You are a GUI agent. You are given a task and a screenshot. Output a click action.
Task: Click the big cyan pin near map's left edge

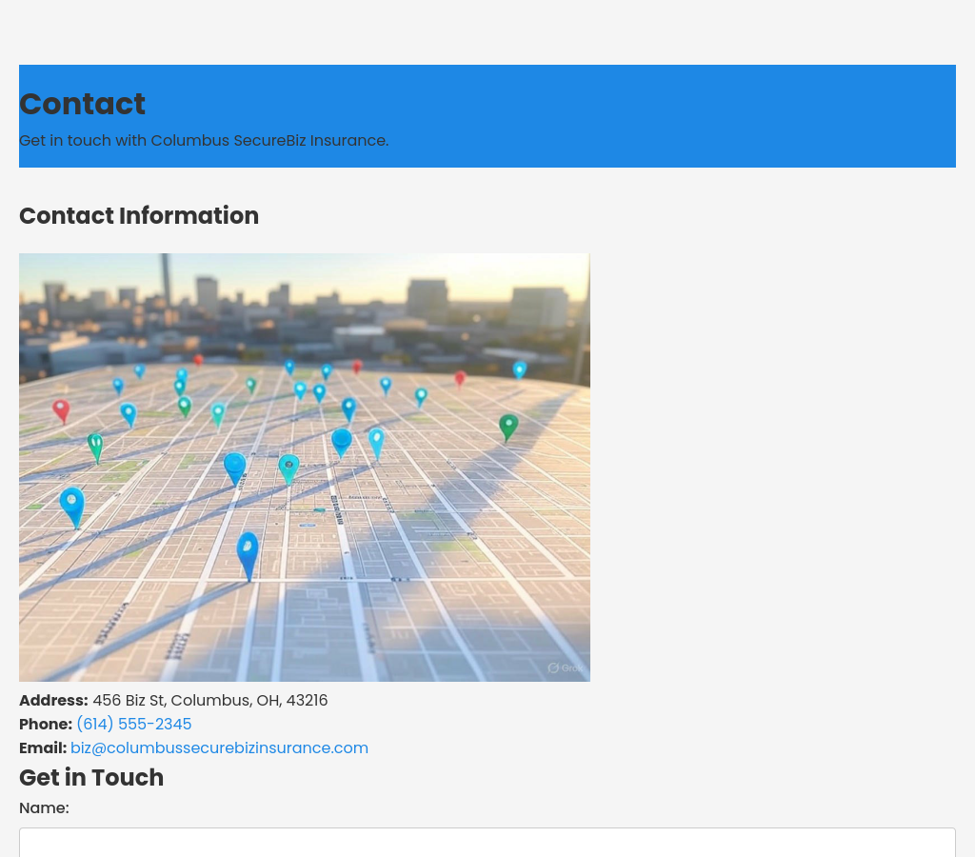(72, 504)
